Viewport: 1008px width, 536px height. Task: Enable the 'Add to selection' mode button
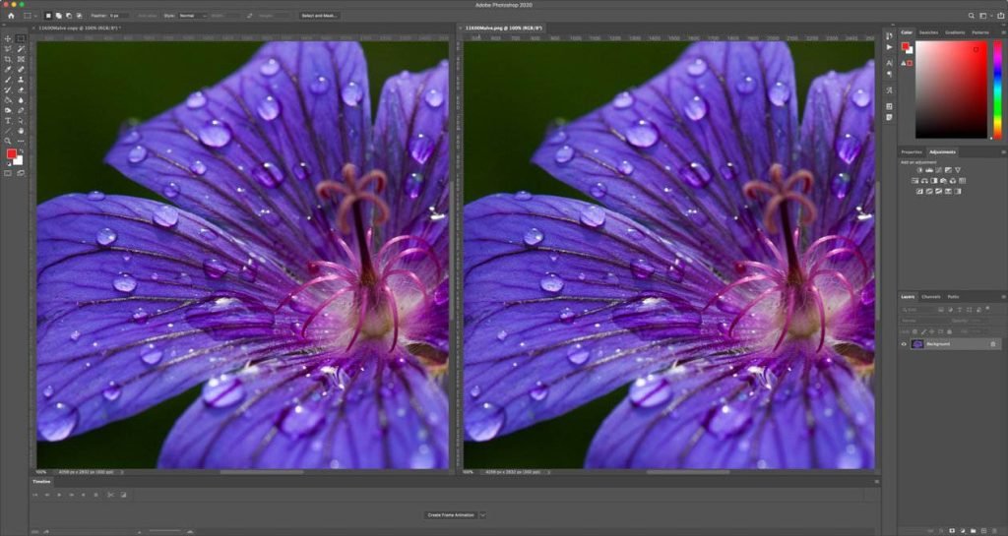pyautogui.click(x=58, y=16)
